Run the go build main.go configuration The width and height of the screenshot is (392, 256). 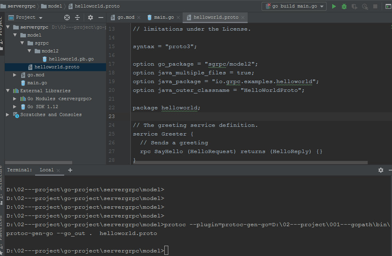[334, 6]
